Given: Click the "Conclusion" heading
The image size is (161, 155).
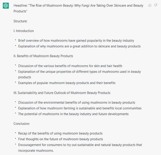Looking at the screenshot, I should [x=21, y=123].
